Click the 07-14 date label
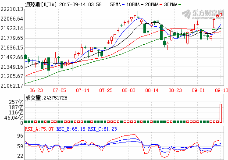This screenshot has height=160, width=228. pos(82,90)
